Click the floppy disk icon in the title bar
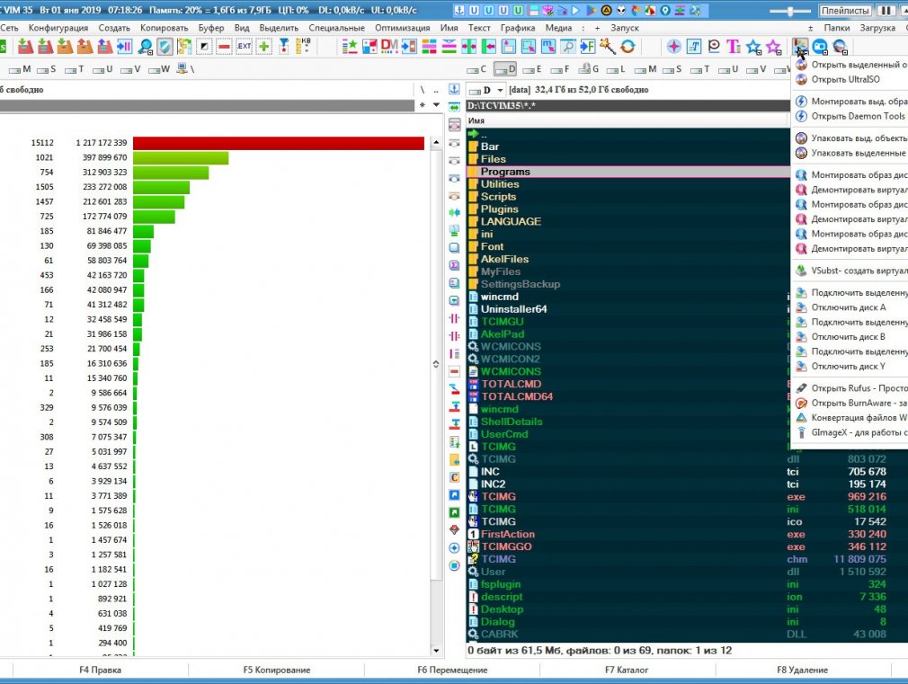 (x=533, y=11)
